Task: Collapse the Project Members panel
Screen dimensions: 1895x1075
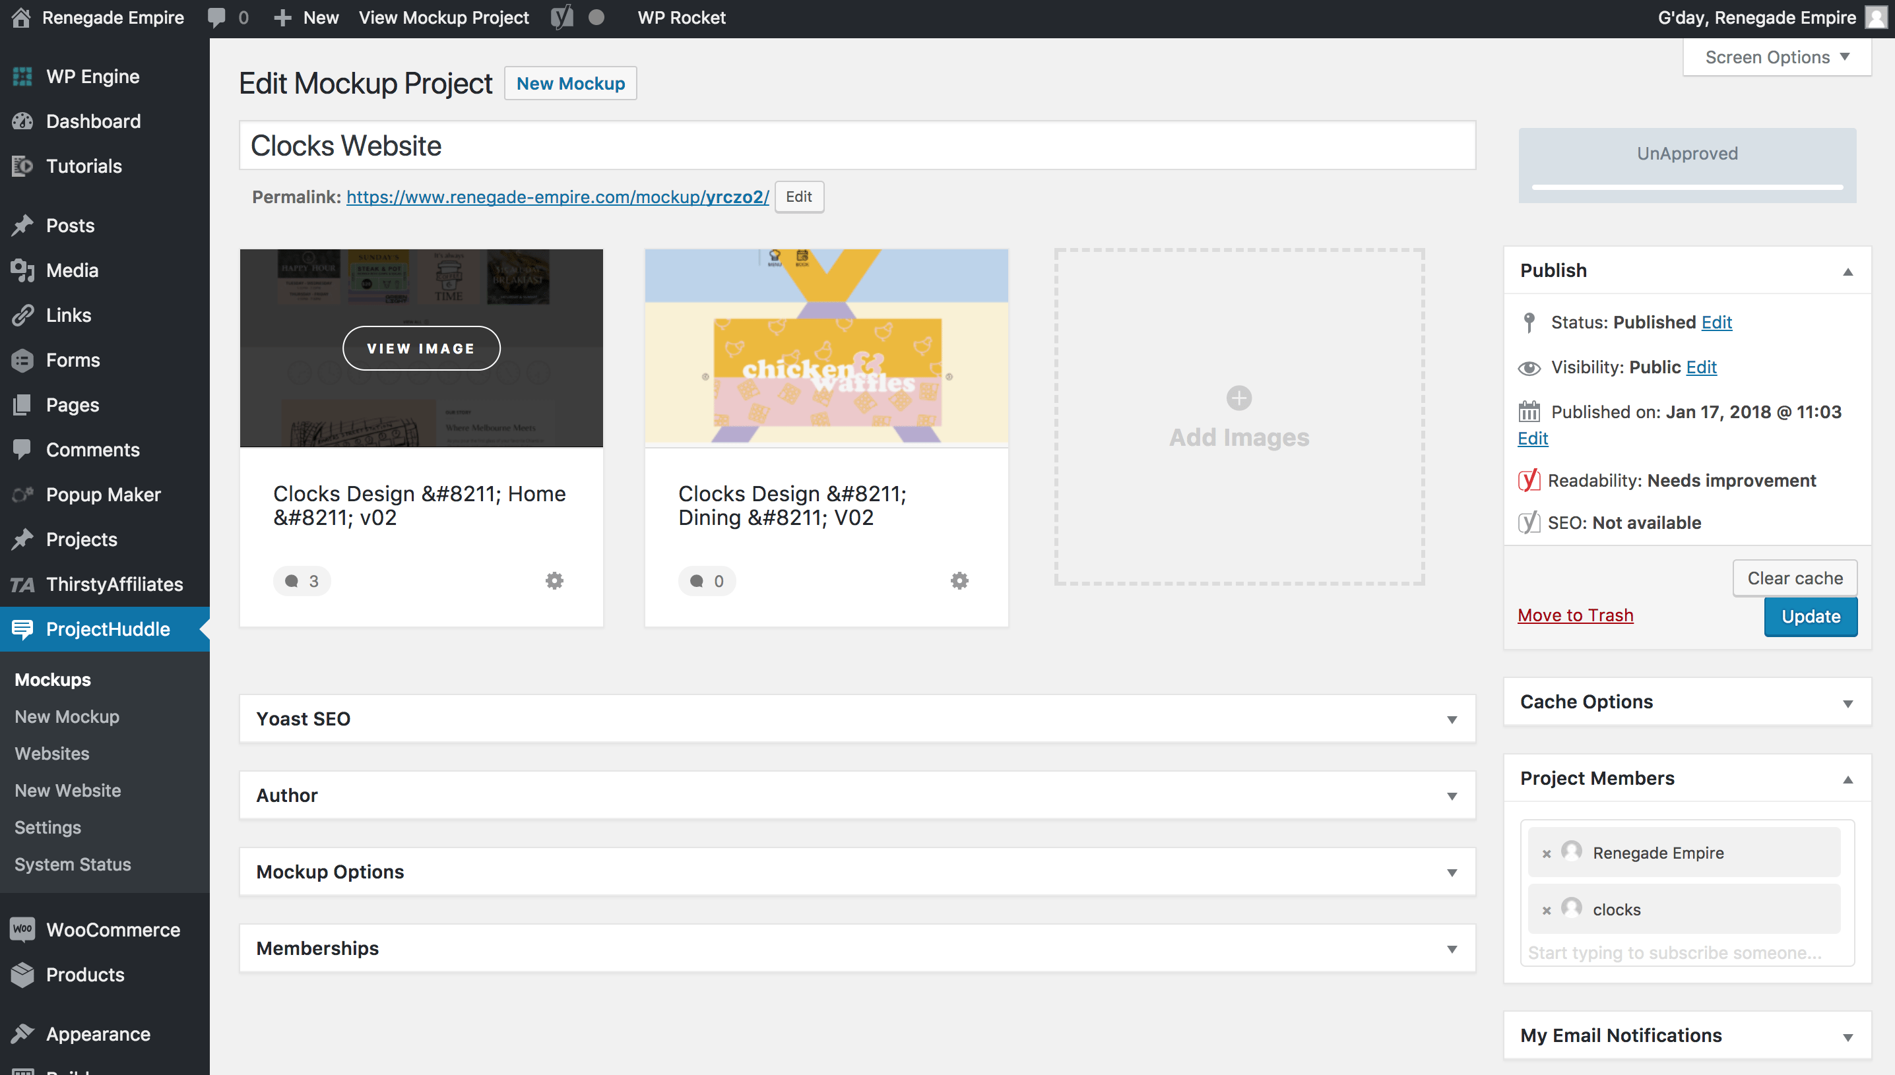Action: click(x=1847, y=779)
